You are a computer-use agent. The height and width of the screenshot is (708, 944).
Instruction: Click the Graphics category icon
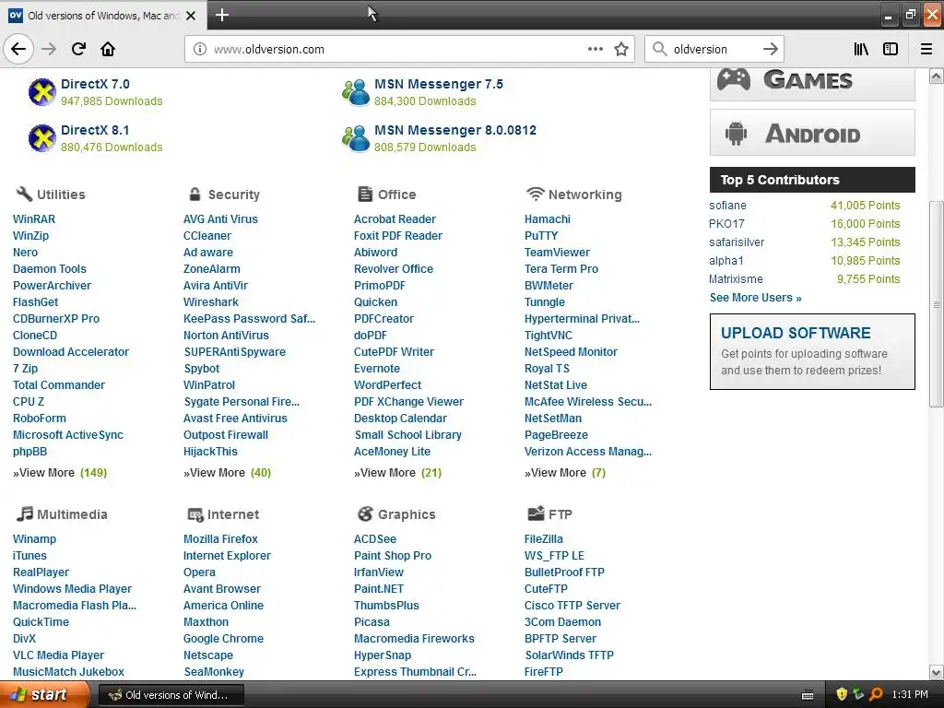coord(365,513)
